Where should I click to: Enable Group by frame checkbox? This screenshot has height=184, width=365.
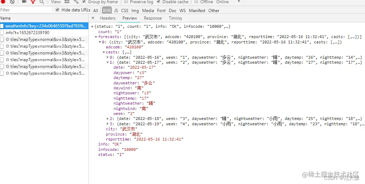click(x=84, y=1)
